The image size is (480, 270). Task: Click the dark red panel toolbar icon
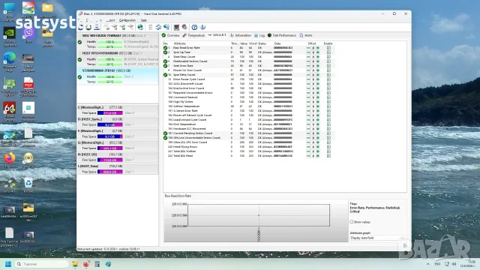[x=176, y=27]
